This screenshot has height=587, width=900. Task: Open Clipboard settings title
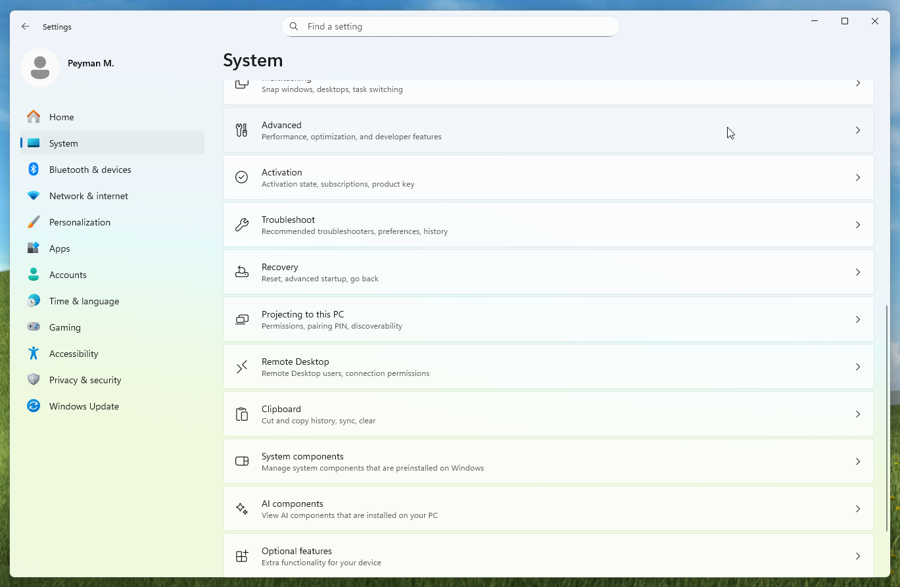pyautogui.click(x=281, y=409)
